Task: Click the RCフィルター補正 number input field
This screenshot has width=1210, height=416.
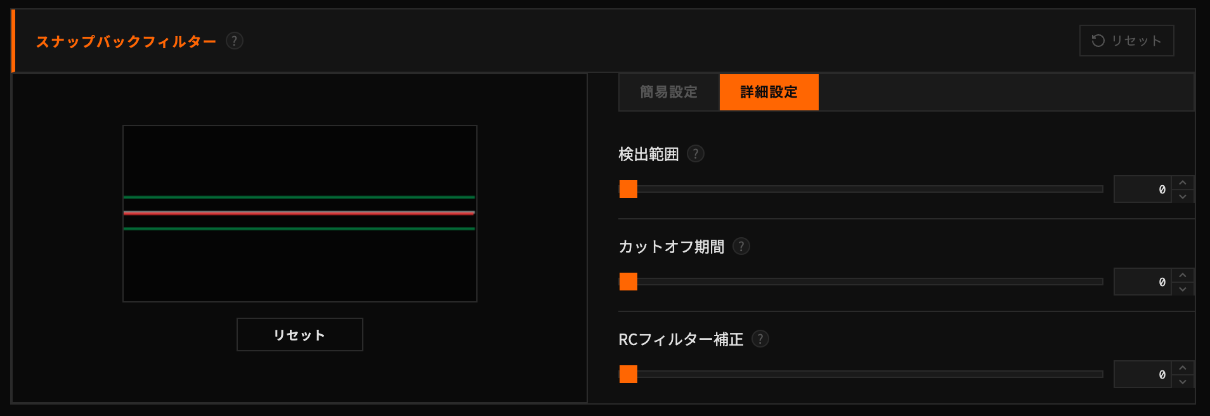Action: click(x=1142, y=374)
